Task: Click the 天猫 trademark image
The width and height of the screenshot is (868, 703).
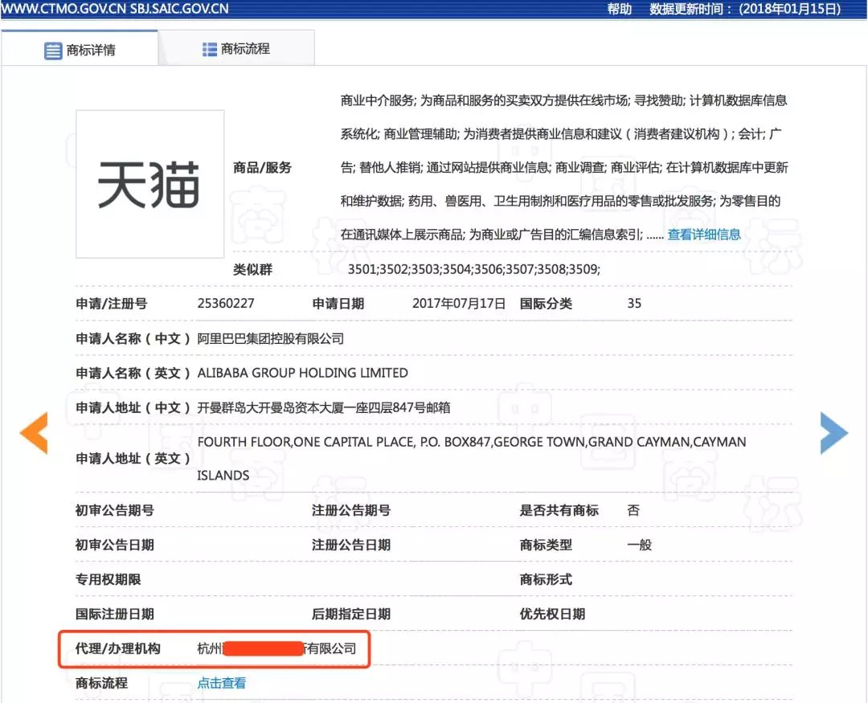Action: pyautogui.click(x=149, y=184)
